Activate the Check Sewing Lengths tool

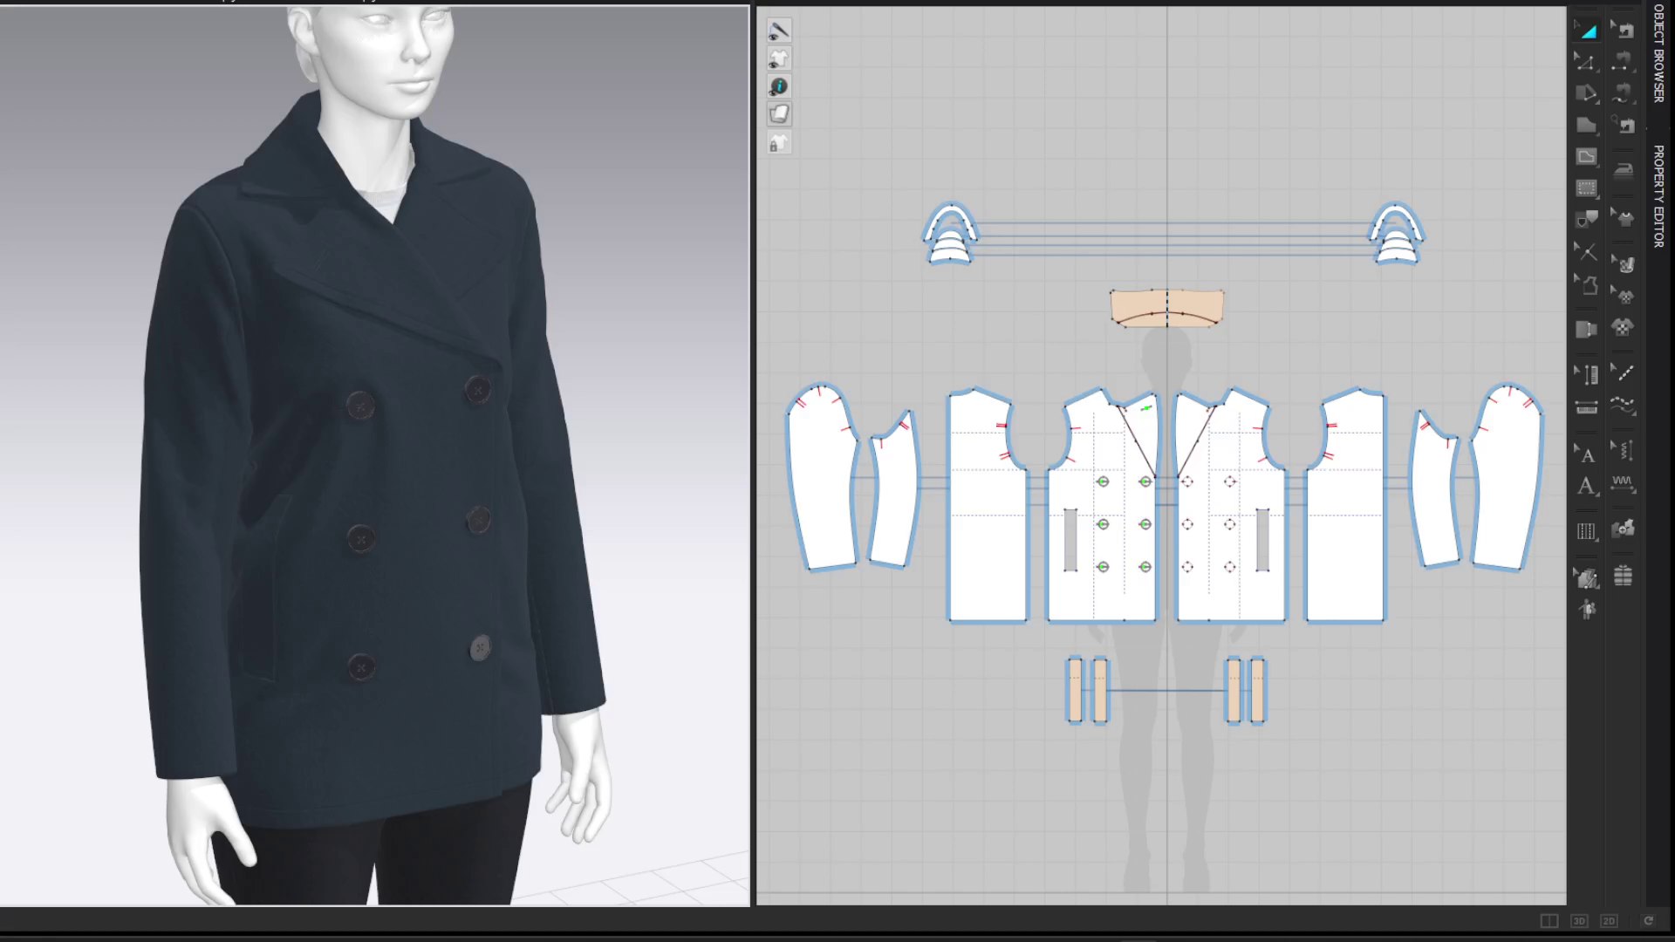coord(1623,126)
